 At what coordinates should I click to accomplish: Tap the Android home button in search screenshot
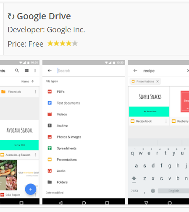84,203
